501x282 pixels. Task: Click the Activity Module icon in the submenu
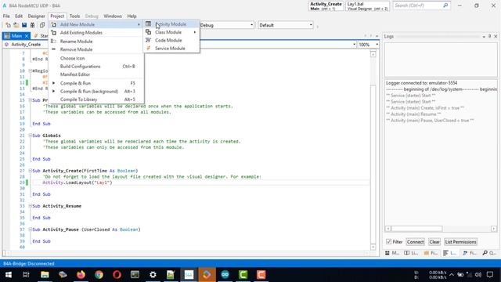point(148,24)
